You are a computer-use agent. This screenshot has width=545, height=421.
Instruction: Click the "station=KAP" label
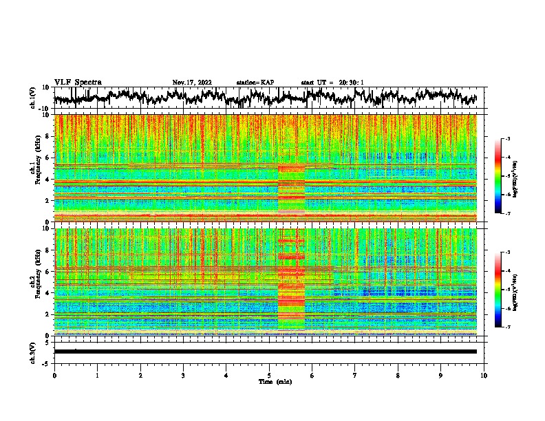255,83
